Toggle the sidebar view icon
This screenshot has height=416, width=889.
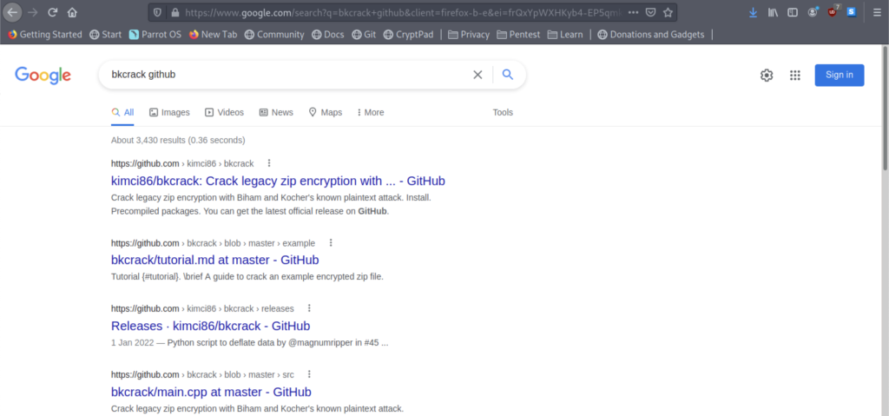793,12
